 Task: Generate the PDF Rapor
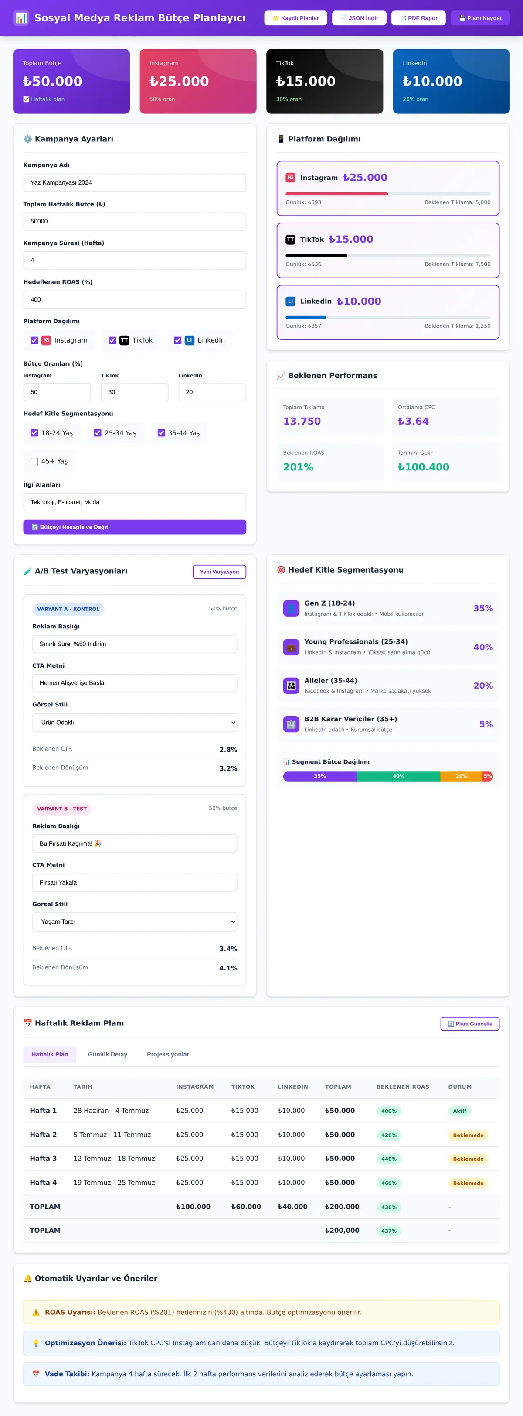click(x=419, y=18)
